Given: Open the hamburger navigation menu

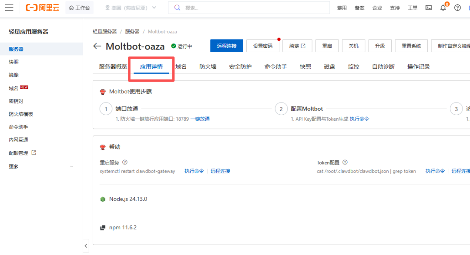Looking at the screenshot, I should [x=9, y=8].
